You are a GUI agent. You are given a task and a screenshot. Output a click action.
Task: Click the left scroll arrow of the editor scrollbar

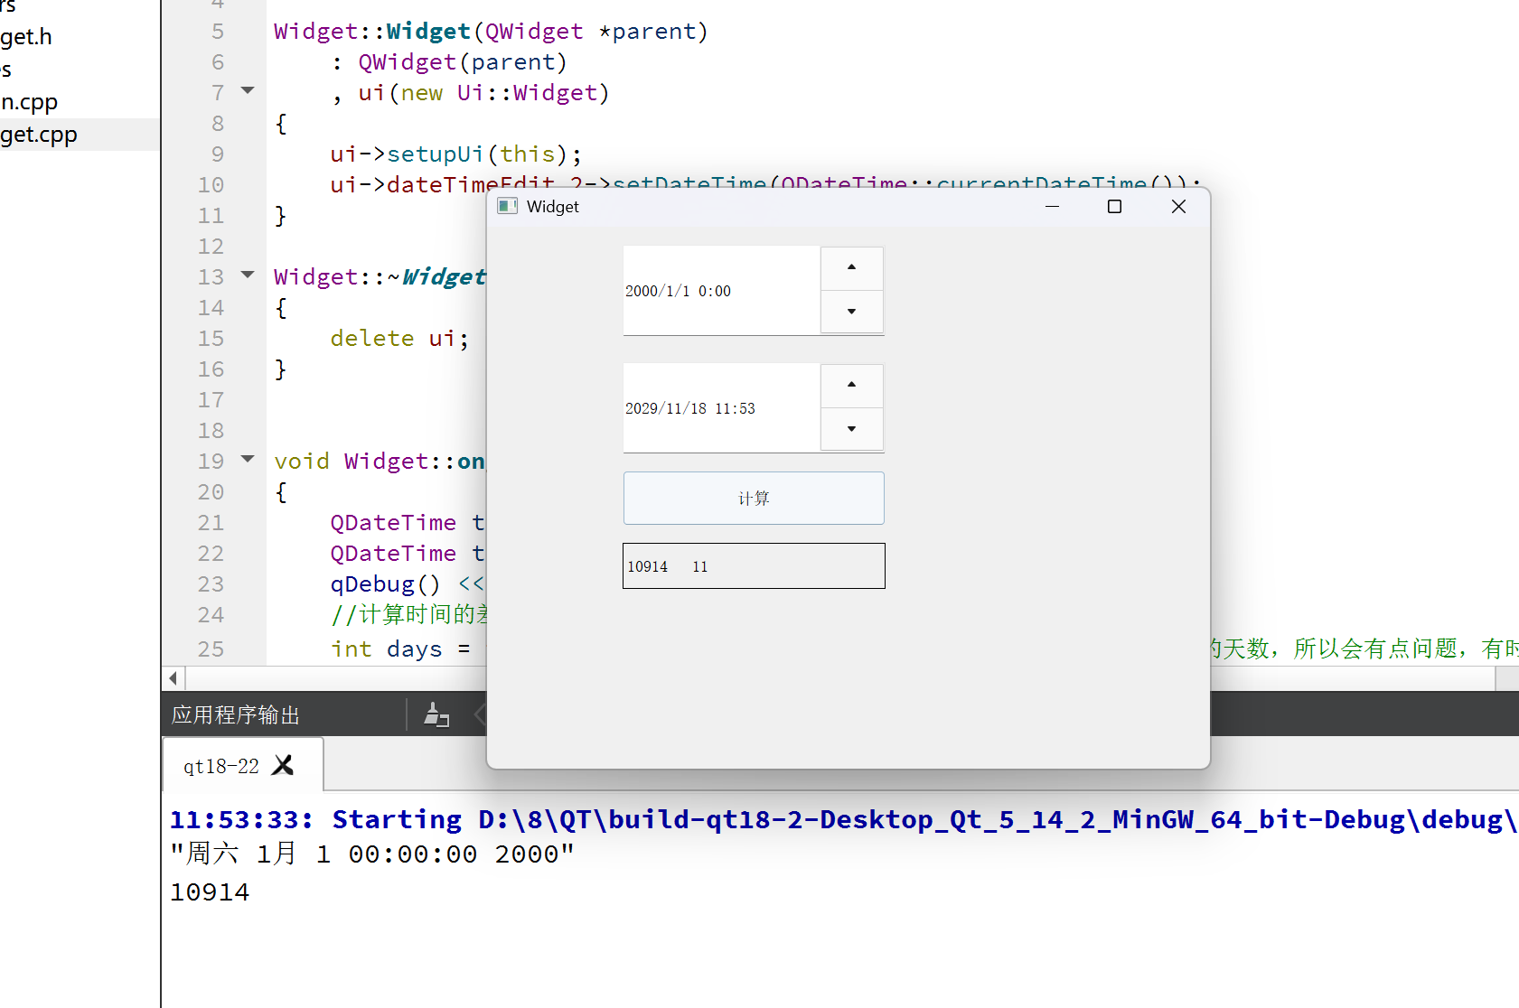point(172,677)
